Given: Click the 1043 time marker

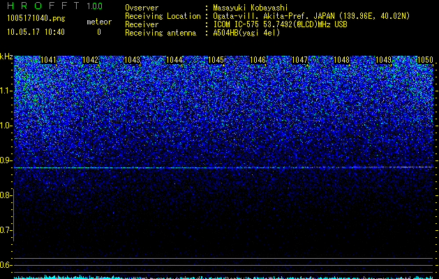Looking at the screenshot, I should point(132,60).
